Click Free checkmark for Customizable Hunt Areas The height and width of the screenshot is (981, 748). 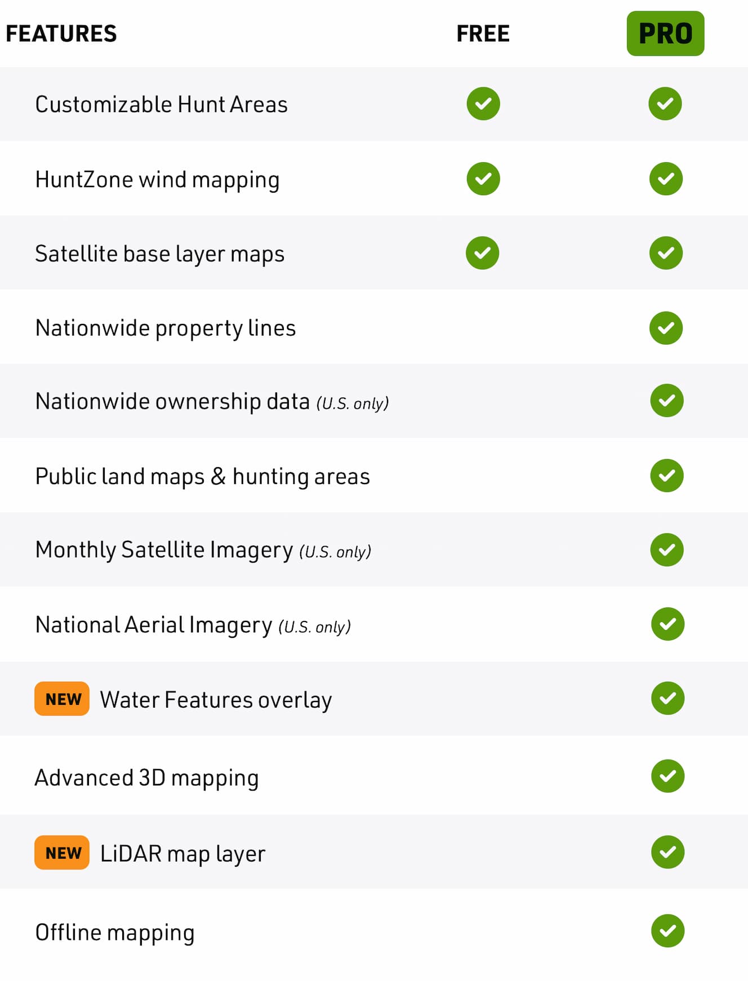483,104
